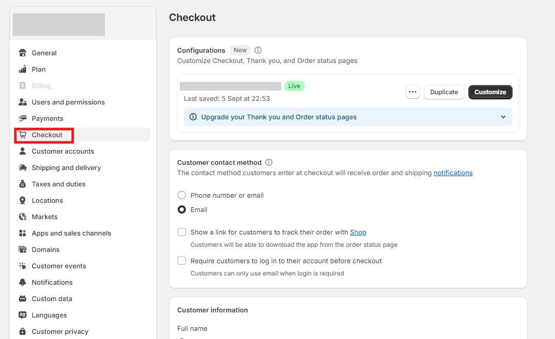Select the Email radio button
The height and width of the screenshot is (339, 555).
[x=182, y=209]
